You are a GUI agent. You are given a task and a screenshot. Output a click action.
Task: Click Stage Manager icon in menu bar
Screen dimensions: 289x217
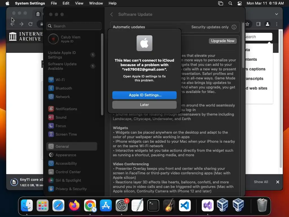click(x=220, y=3)
